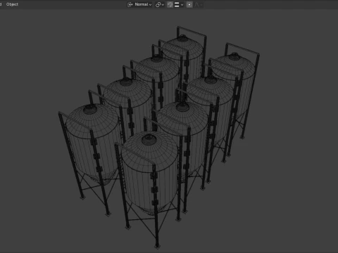The image size is (338, 253).
Task: Open the snapping options dropdown beside the magnet
Action: 179,4
